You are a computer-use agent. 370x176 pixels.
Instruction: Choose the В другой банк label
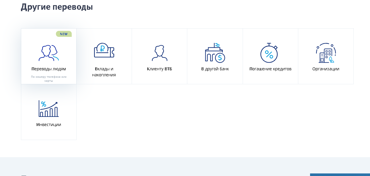click(215, 69)
